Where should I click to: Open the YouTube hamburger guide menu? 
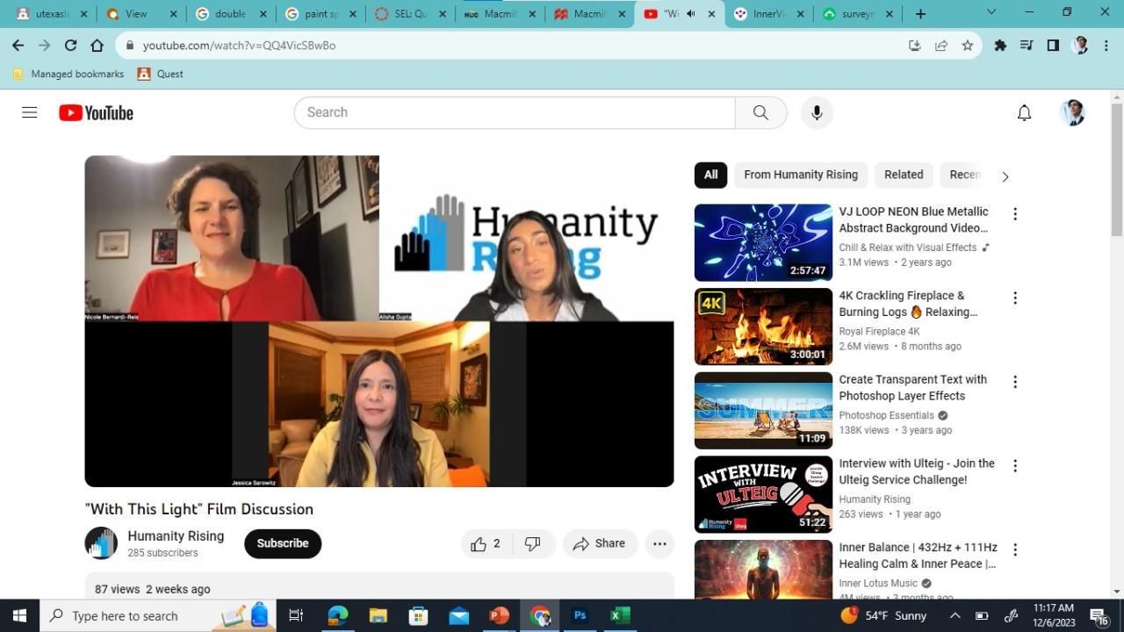(x=30, y=112)
